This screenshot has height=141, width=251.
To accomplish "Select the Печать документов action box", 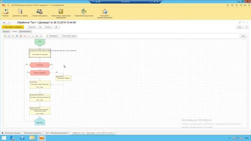I will 40,85.
